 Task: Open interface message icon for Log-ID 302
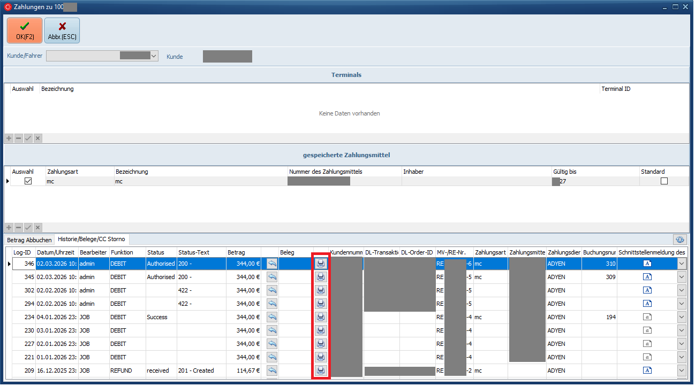point(647,290)
